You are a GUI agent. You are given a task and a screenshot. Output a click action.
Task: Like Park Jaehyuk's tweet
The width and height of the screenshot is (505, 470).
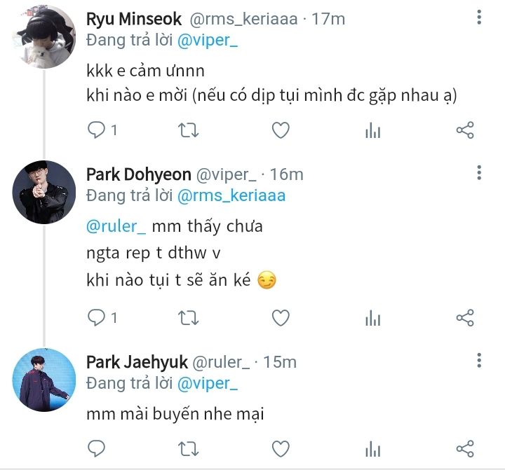tap(281, 448)
